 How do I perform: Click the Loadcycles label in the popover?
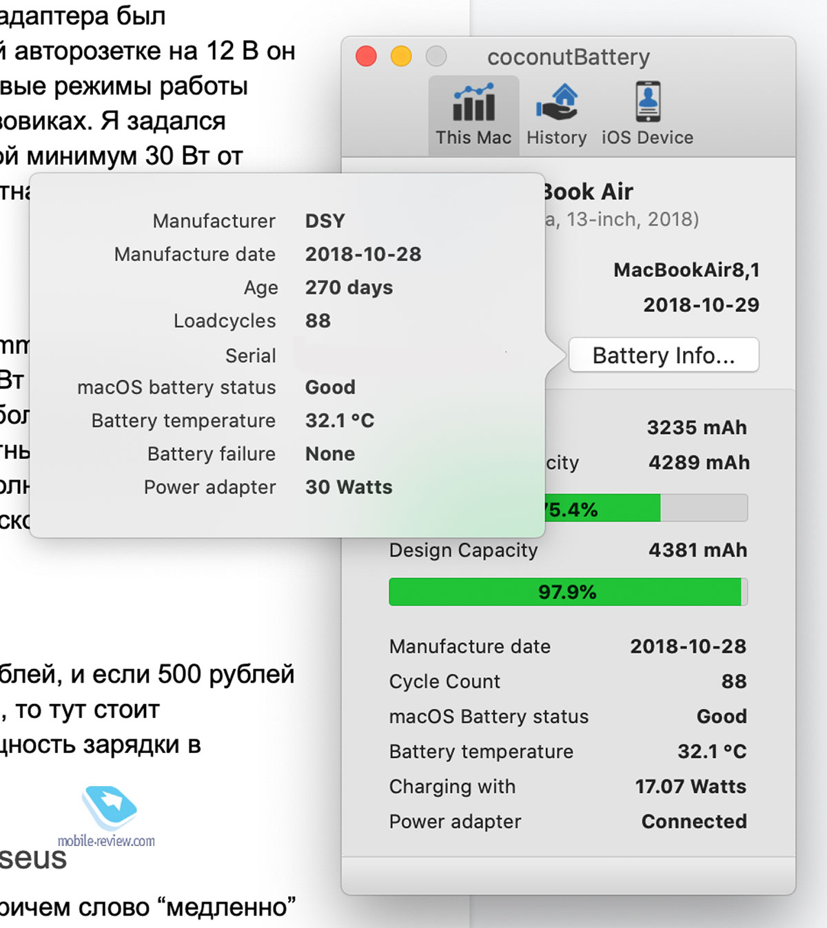tap(225, 321)
